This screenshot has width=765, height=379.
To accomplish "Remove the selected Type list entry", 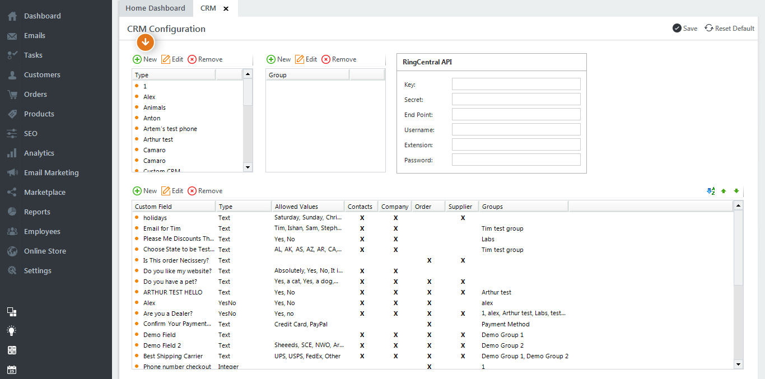I will click(x=205, y=59).
